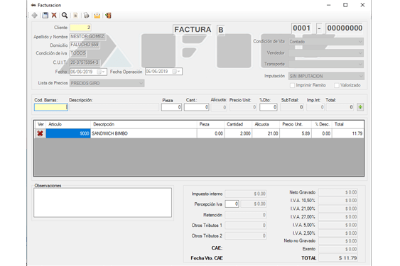Viewport: 400px width, 266px height.
Task: Click the Cant. quantity field
Action: click(196, 107)
